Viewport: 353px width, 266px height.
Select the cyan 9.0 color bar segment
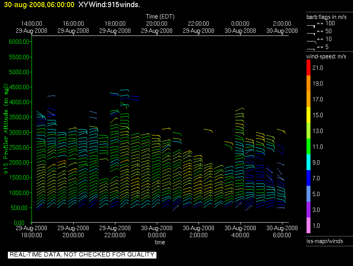308,162
